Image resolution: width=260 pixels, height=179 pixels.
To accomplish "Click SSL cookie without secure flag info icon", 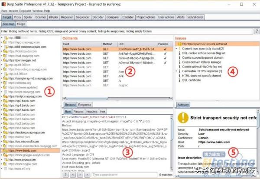I will click(x=179, y=53).
